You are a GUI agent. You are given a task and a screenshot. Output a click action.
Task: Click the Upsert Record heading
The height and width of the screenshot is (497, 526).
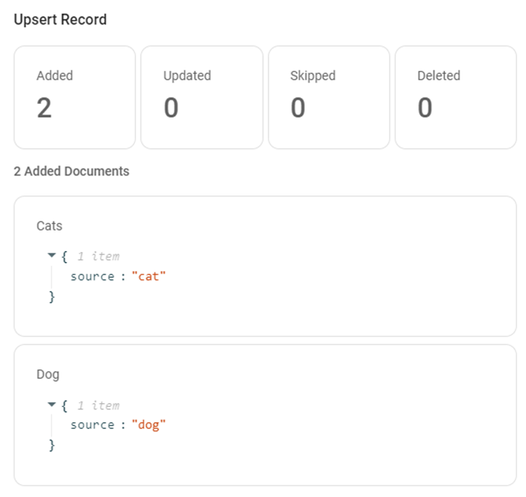(60, 20)
